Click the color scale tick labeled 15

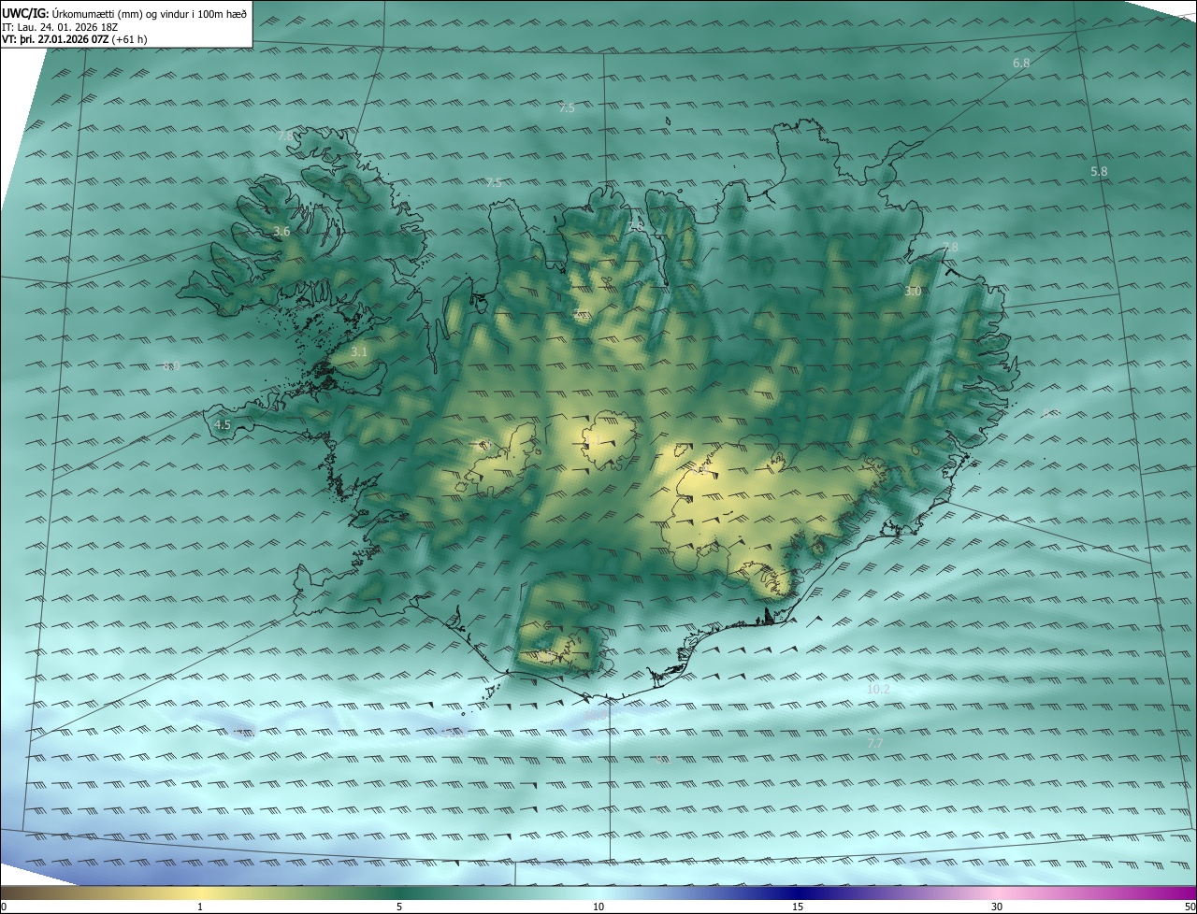(798, 907)
